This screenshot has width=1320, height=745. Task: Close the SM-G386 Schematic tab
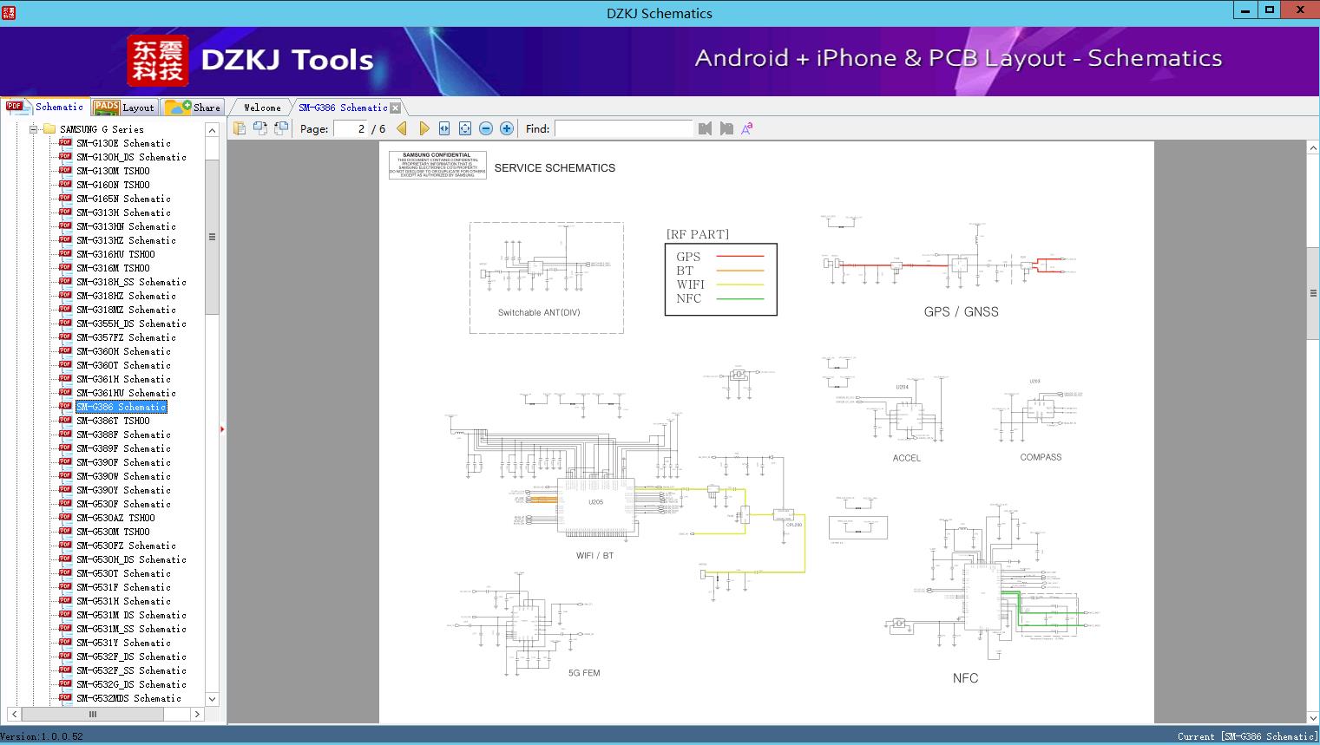click(x=396, y=108)
